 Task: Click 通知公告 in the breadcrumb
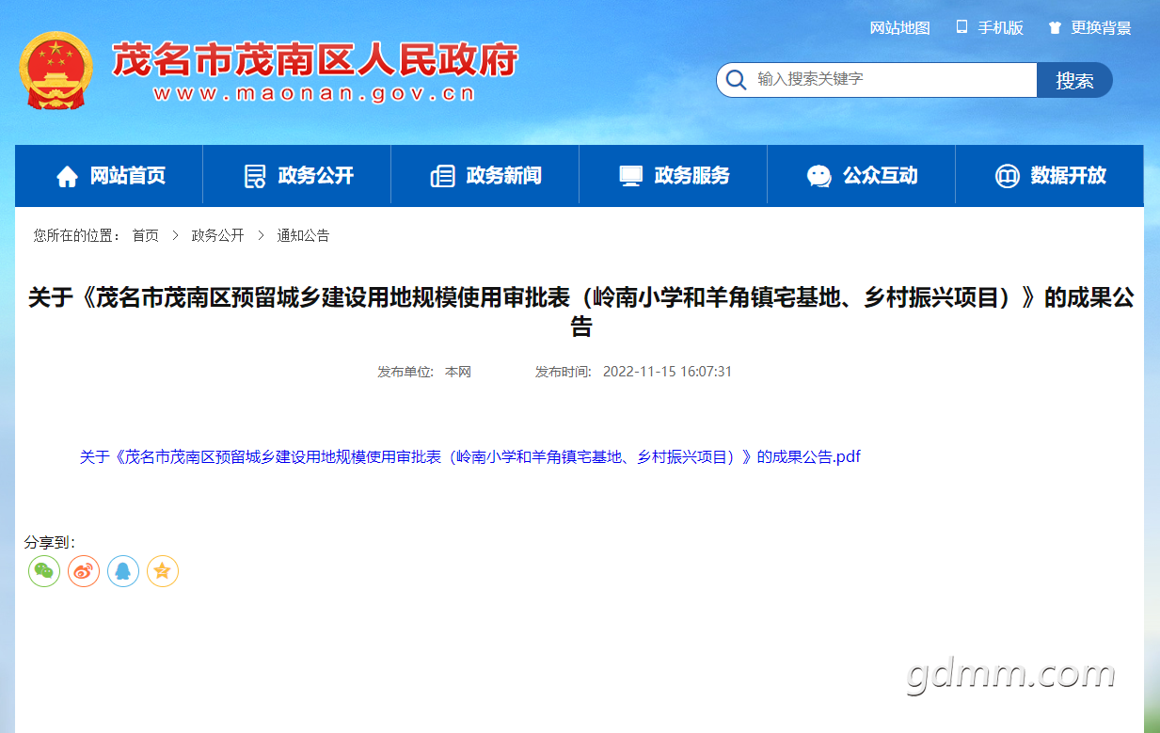coord(303,236)
